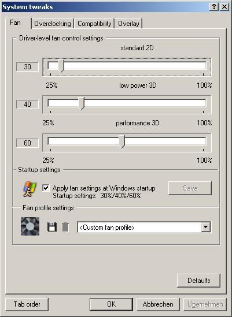
Task: Confirm with the OK button
Action: pyautogui.click(x=111, y=304)
